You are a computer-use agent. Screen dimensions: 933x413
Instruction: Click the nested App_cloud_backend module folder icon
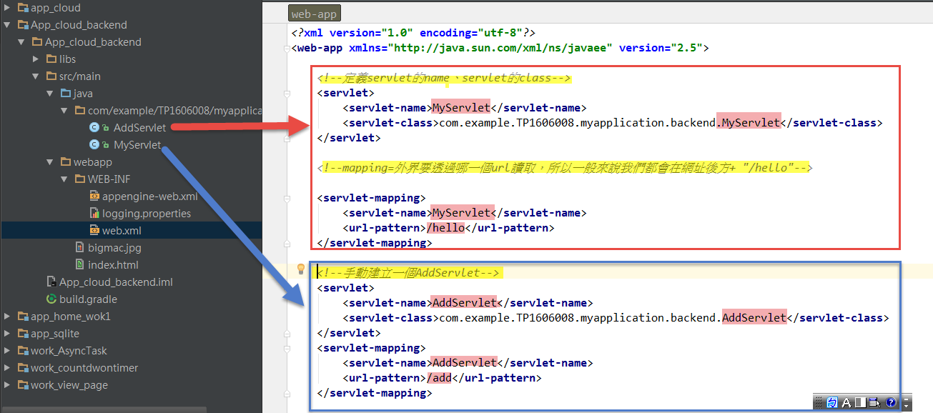(x=37, y=42)
